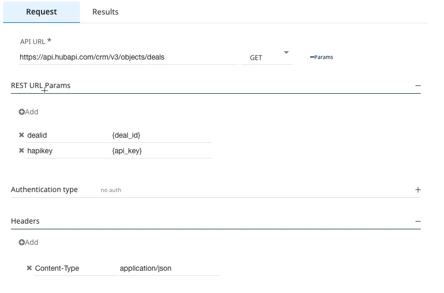This screenshot has height=293, width=444.
Task: Toggle the Params link
Action: 322,57
